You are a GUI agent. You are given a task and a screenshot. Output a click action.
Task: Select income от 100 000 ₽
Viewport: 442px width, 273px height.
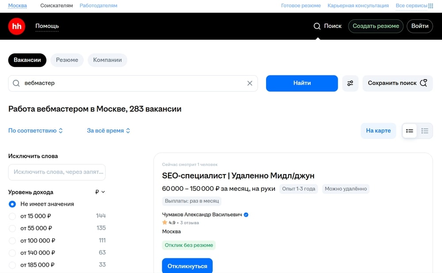click(12, 241)
